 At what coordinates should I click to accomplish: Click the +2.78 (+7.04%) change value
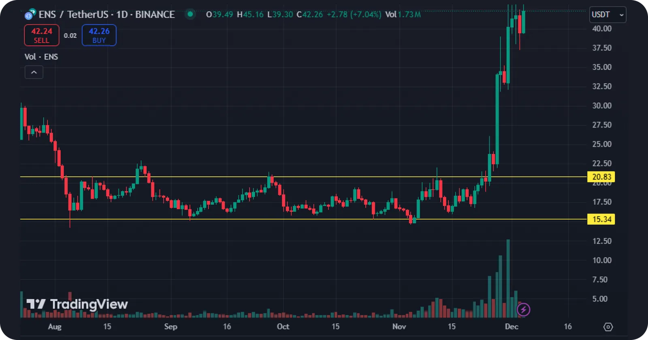pos(354,15)
